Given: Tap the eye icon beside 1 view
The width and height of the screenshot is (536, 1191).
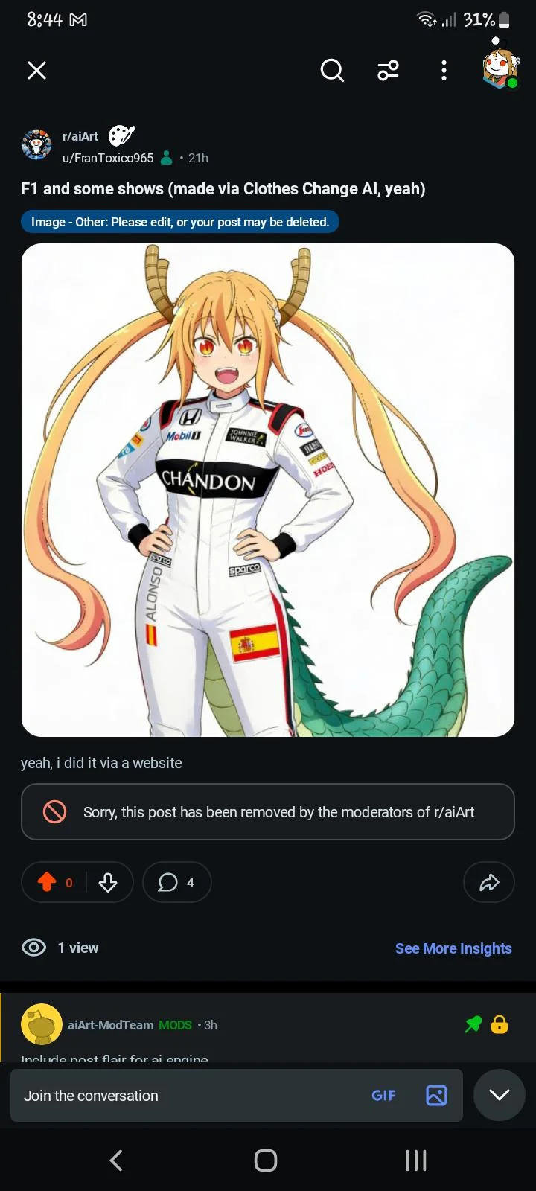Looking at the screenshot, I should pos(33,948).
